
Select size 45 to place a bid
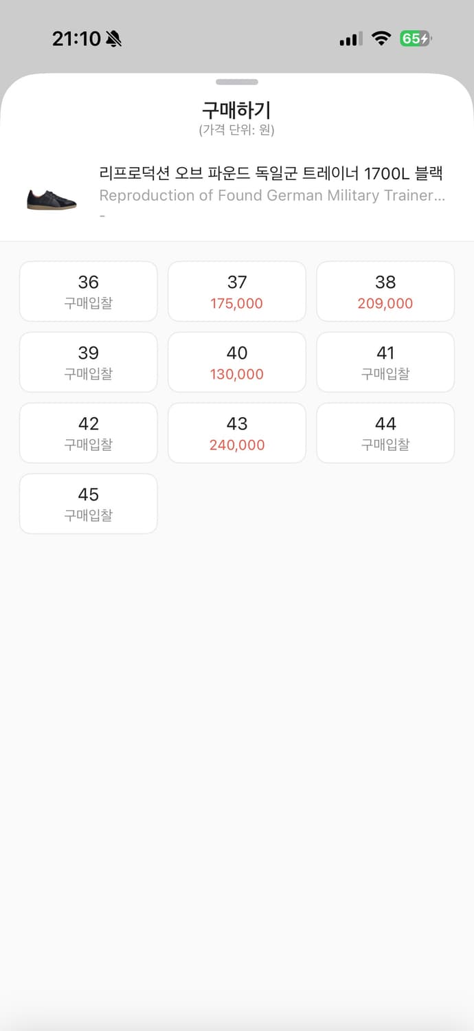[88, 503]
